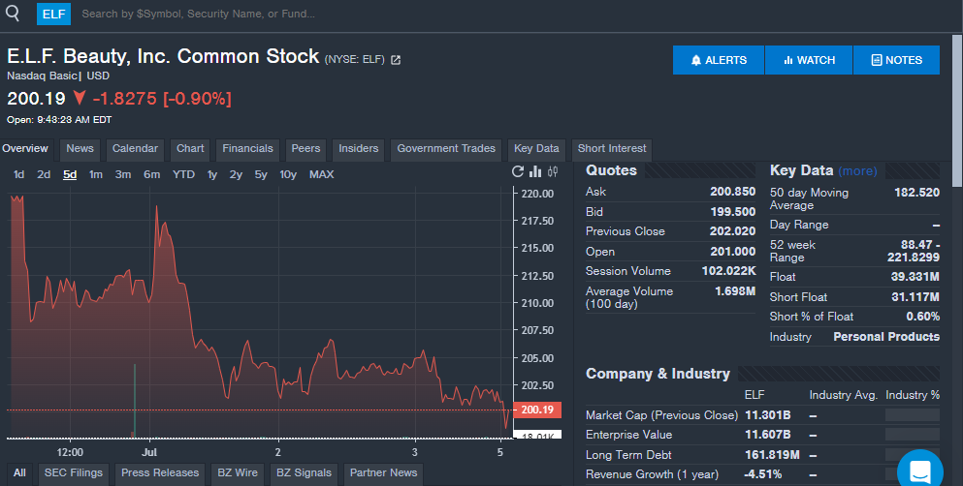Open the chat support bubble
The height and width of the screenshot is (486, 963).
[x=920, y=471]
